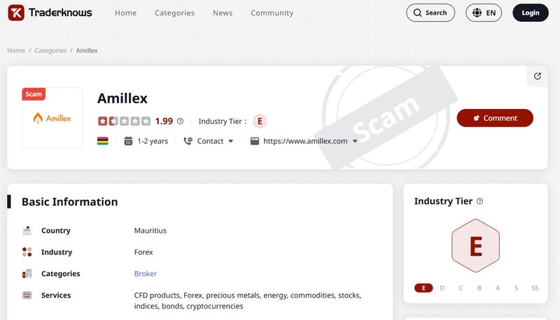Image resolution: width=560 pixels, height=320 pixels.
Task: Go to the News section
Action: pyautogui.click(x=223, y=13)
